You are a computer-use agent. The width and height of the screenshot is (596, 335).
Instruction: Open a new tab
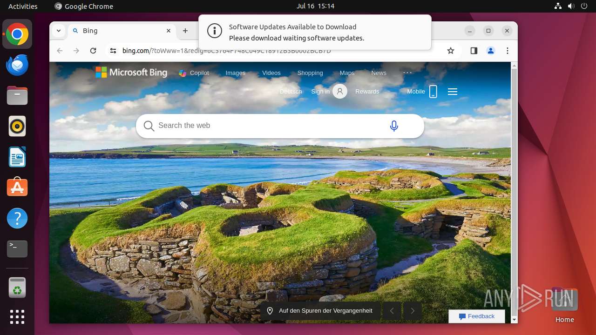point(185,31)
